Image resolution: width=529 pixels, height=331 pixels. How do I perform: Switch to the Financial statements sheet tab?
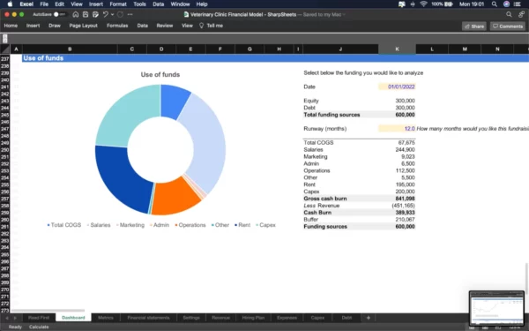[x=148, y=318]
